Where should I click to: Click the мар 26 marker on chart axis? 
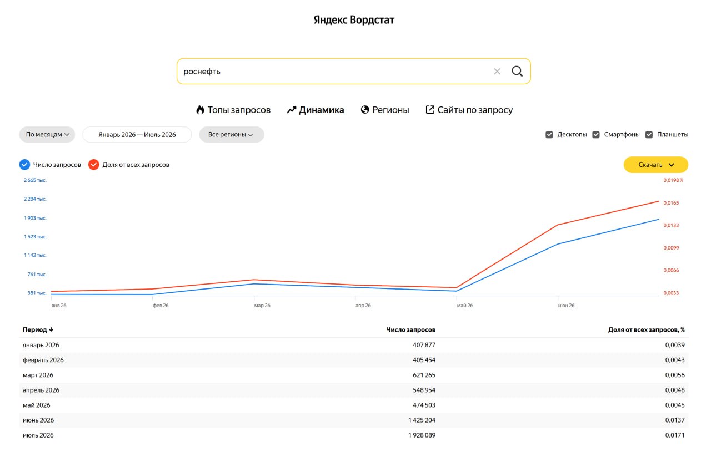[x=262, y=306]
